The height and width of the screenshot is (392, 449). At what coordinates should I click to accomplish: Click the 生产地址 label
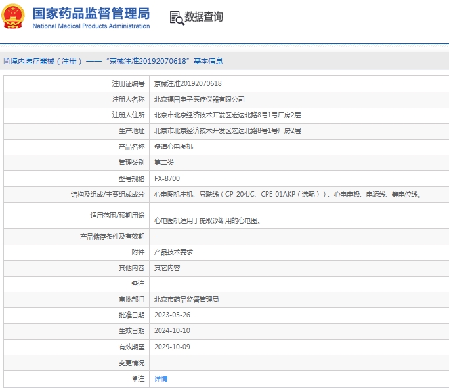(x=132, y=130)
